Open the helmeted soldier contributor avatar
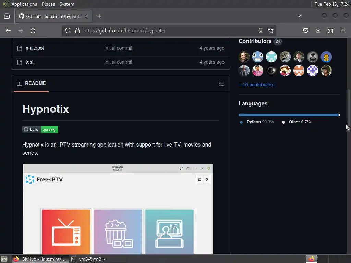Screen dimensions: 351x263 click(326, 71)
